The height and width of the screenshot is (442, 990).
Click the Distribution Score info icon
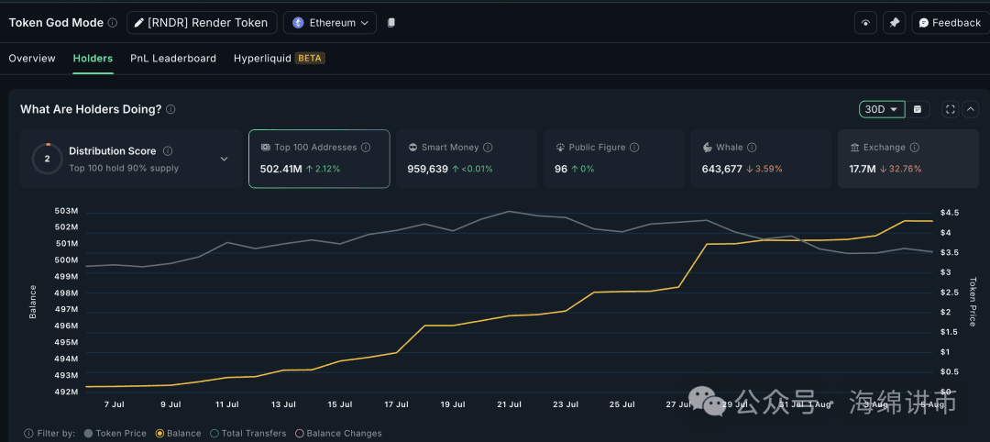(168, 151)
